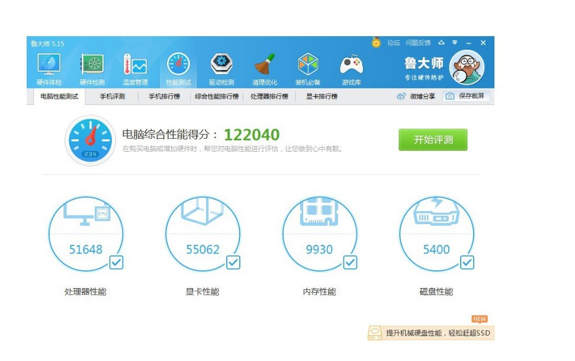Open 硬件检测 hardware detection icon
Viewport: 575px width, 361px height.
(x=92, y=69)
